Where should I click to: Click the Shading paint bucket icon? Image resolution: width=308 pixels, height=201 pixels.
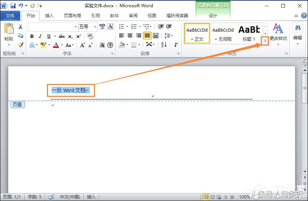[122, 45]
